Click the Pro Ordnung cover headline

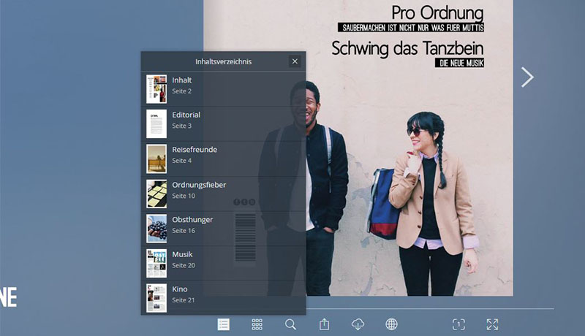tap(437, 13)
